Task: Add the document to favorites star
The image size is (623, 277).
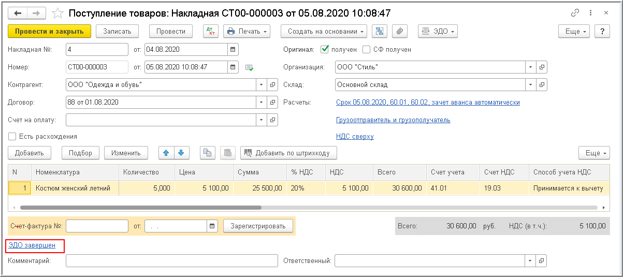Action: coord(59,12)
